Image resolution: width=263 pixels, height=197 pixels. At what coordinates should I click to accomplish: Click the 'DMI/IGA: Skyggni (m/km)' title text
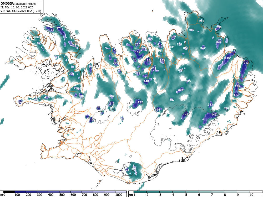click(x=18, y=3)
